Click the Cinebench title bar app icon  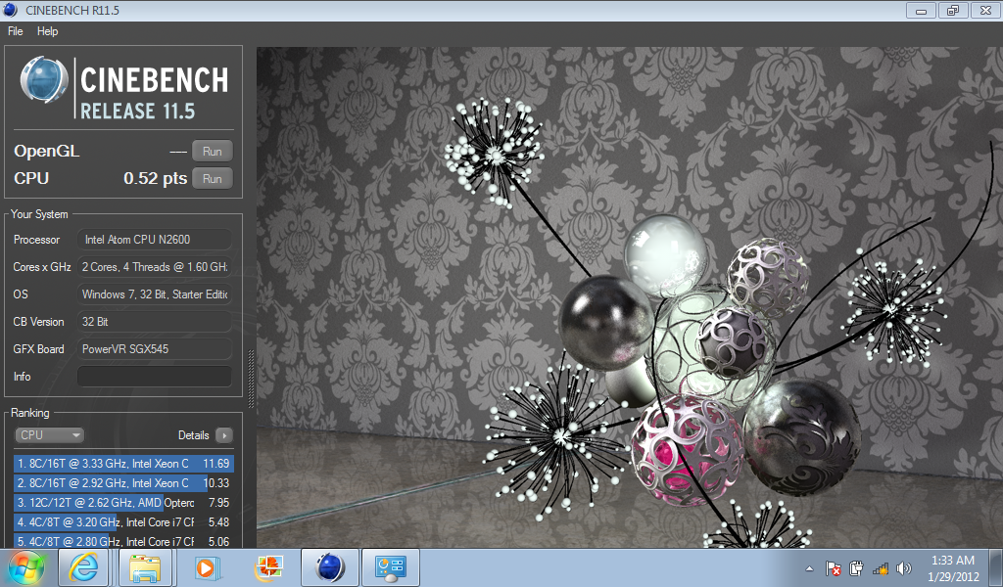10,10
